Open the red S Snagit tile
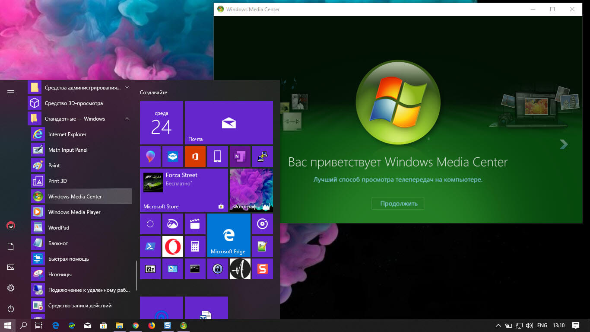Screen dimensions: 590x332 pos(263,269)
